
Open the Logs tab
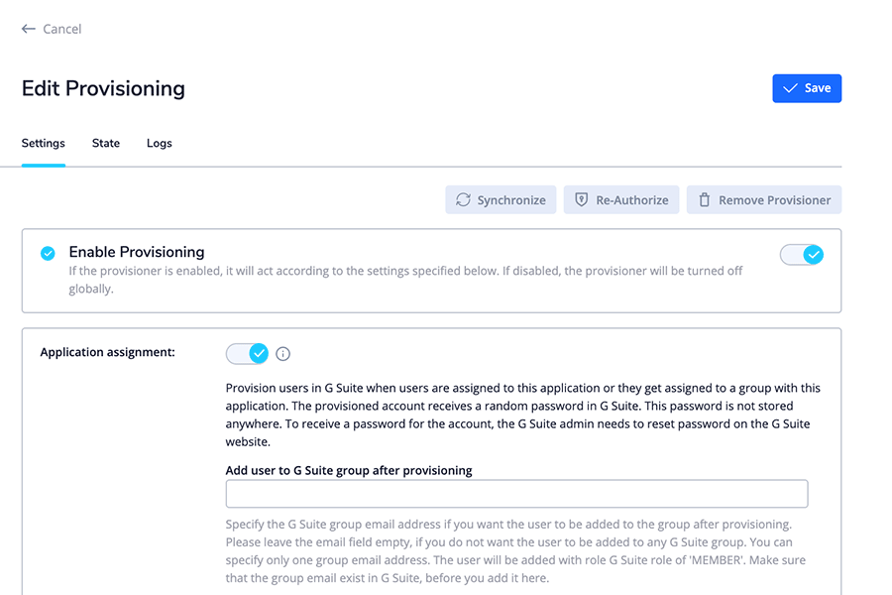pos(160,144)
